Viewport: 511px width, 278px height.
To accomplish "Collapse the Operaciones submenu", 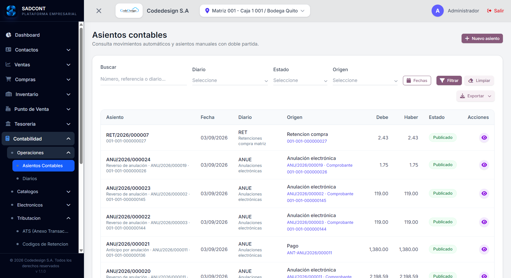I will pyautogui.click(x=41, y=153).
